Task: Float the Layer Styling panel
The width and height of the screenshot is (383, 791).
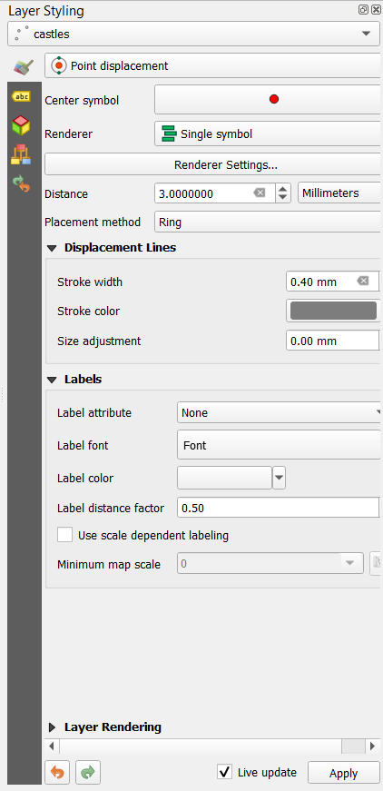Action: pos(363,10)
